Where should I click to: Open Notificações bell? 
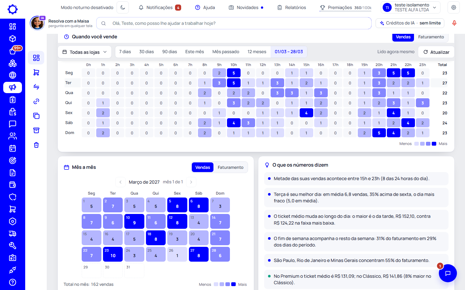[160, 7]
